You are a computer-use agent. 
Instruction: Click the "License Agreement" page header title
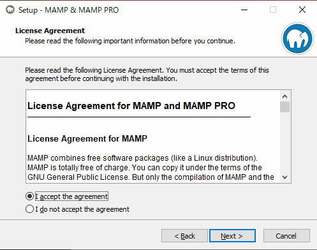click(x=50, y=31)
